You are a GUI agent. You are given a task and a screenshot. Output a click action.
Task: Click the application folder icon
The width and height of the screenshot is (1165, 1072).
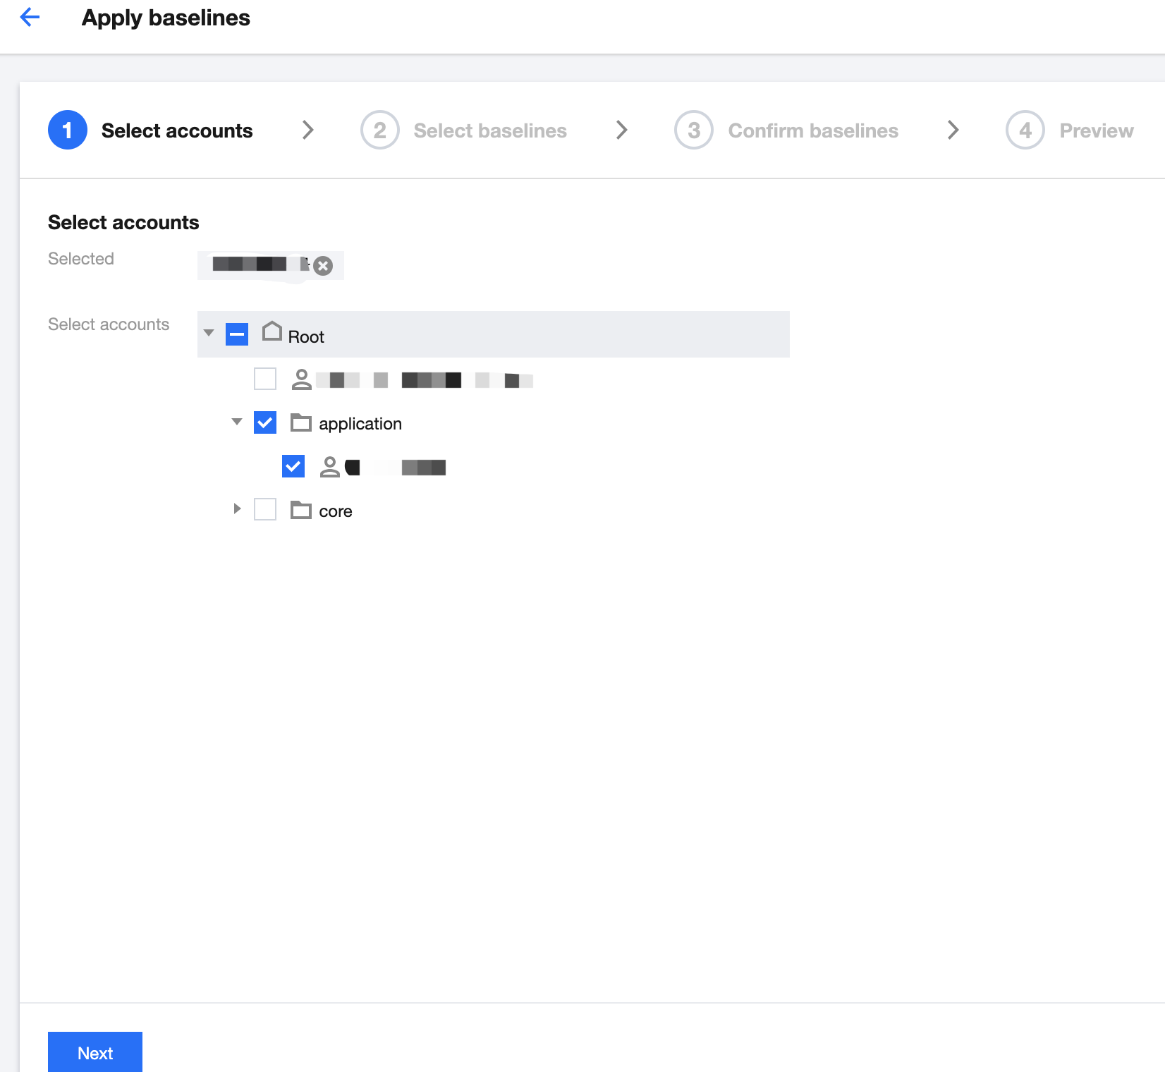tap(301, 423)
